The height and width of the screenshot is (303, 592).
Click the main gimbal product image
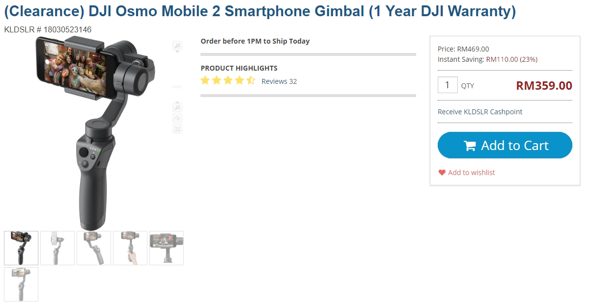pyautogui.click(x=96, y=132)
